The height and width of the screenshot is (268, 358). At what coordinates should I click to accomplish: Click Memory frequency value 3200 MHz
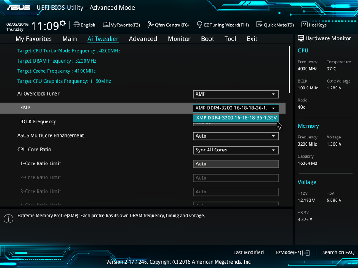pyautogui.click(x=307, y=144)
